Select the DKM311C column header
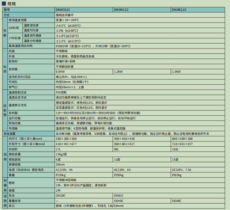Viewport: 230px width, 210px height. coord(84,10)
